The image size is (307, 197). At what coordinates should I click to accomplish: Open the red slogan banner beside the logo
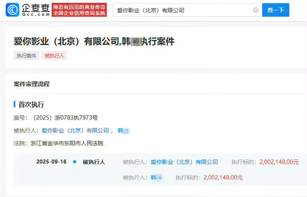click(x=79, y=10)
